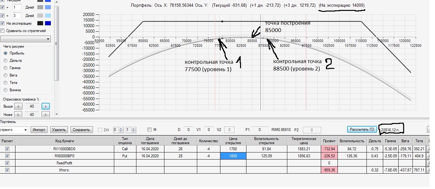This screenshot has width=435, height=189.
Task: Uncheck Расчет for the RI60000BP0 row
Action: pyautogui.click(x=7, y=156)
